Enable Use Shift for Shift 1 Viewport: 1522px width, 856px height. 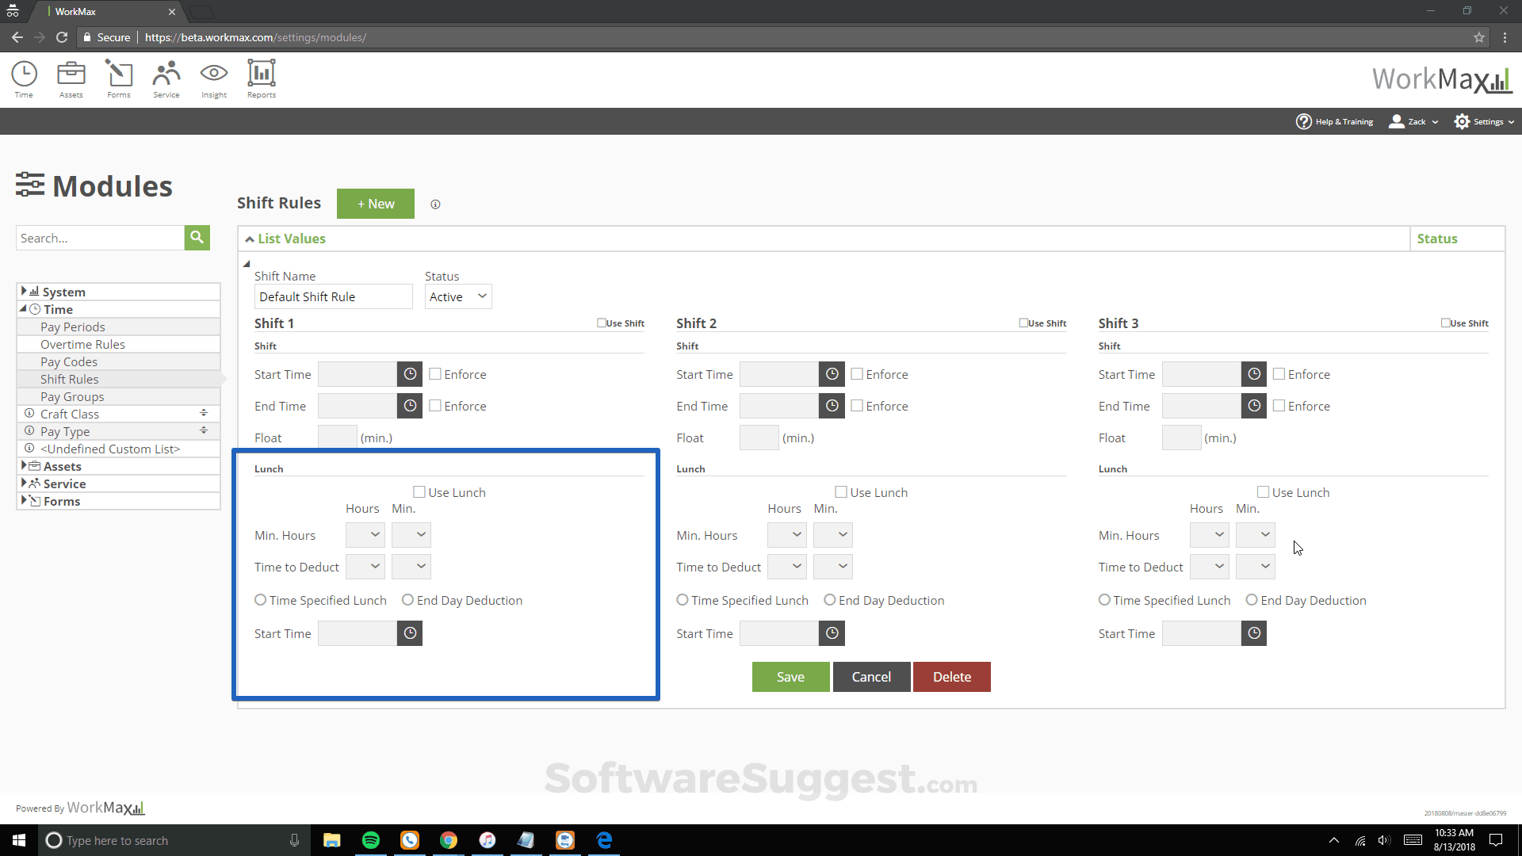(x=601, y=323)
